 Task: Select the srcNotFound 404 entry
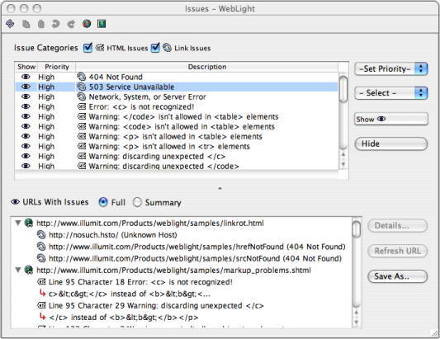click(196, 258)
